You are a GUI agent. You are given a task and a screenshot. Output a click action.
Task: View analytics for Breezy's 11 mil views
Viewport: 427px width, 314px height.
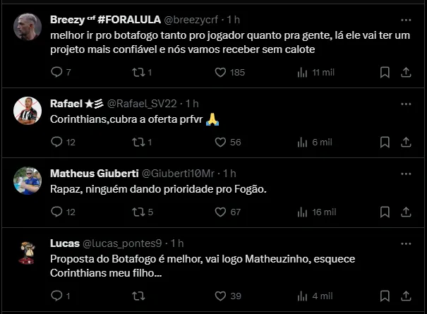click(303, 72)
